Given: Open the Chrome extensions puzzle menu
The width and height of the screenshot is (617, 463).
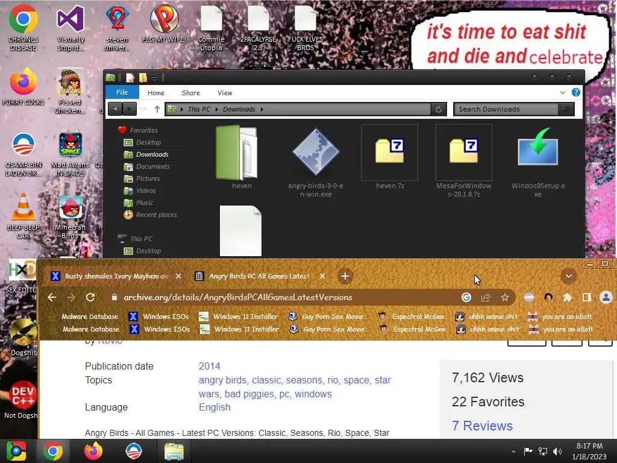Looking at the screenshot, I should click(568, 297).
